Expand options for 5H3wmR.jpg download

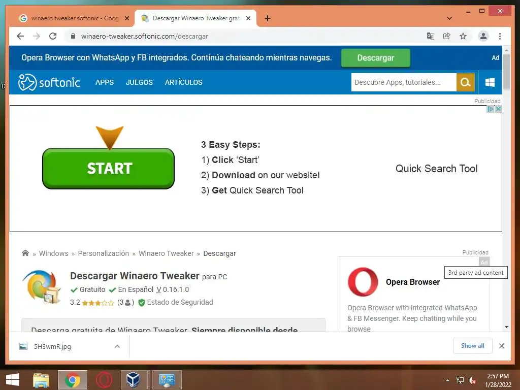click(117, 346)
